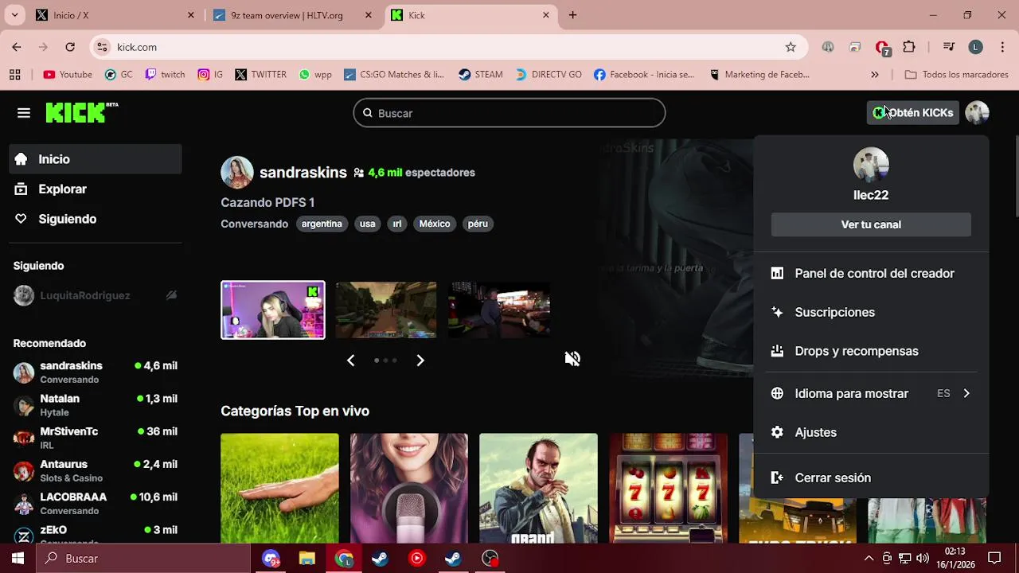
Task: Open LuquitaRodriguez followed channel
Action: tap(96, 295)
